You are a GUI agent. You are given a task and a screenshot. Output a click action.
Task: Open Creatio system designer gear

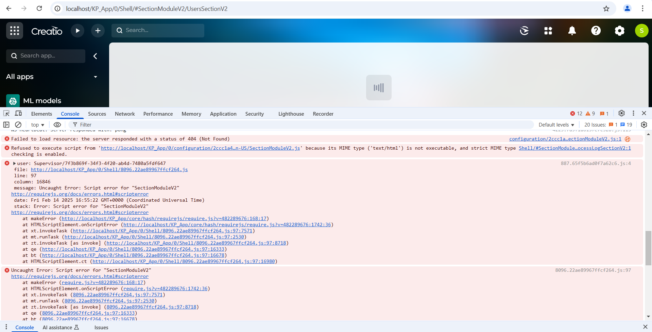[x=620, y=31]
